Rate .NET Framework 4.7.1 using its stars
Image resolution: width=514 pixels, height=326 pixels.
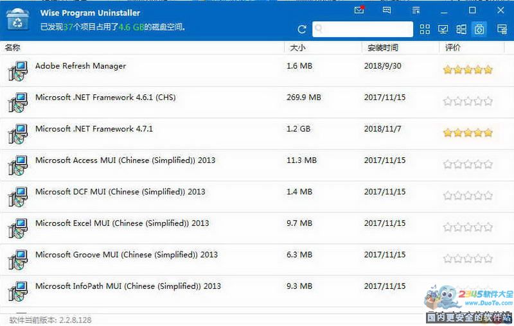[x=468, y=132]
